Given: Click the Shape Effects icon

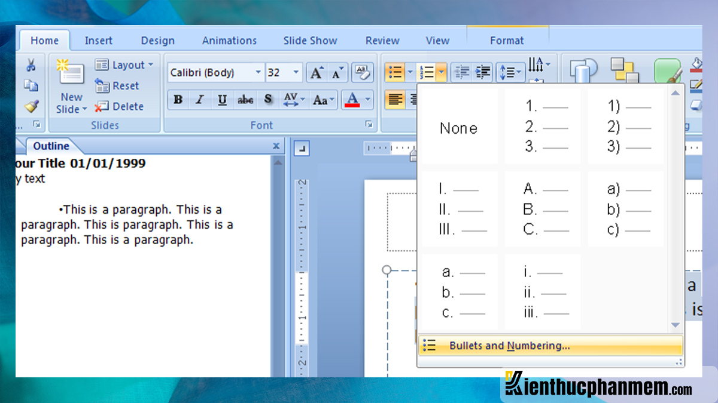Looking at the screenshot, I should (x=696, y=106).
